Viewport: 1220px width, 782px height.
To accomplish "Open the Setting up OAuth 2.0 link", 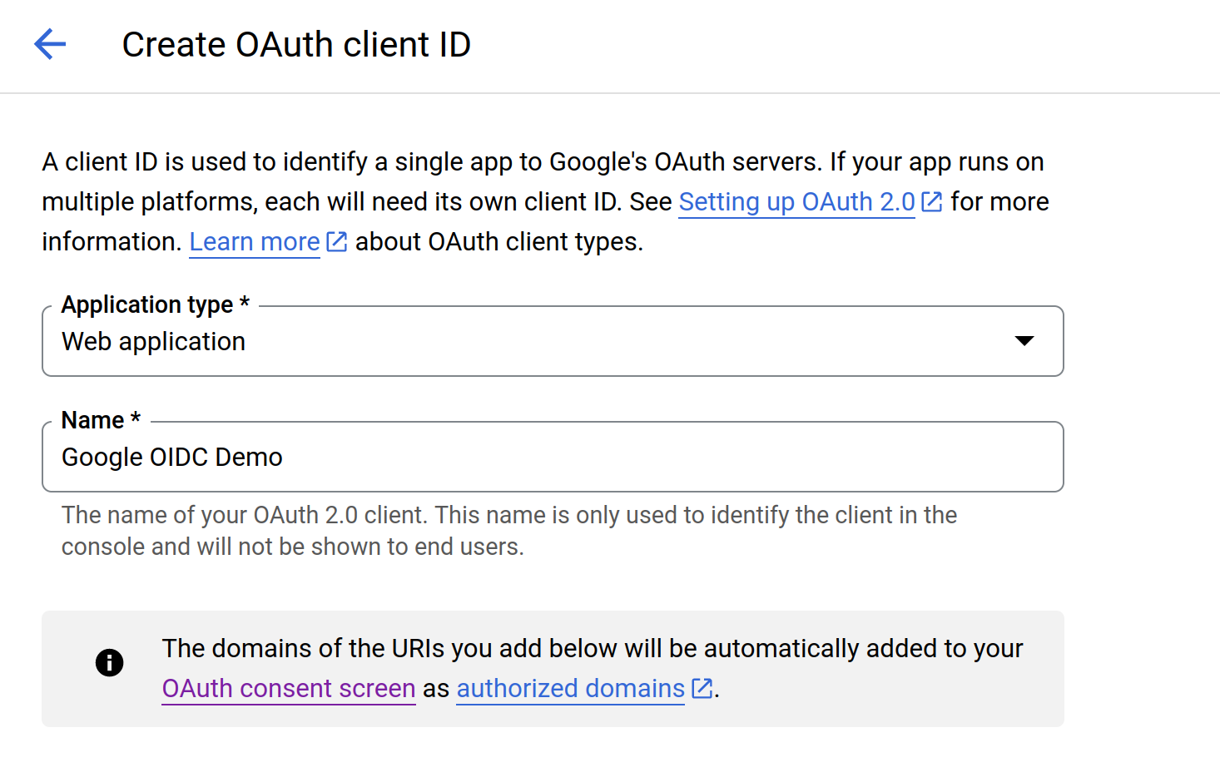I will 796,202.
